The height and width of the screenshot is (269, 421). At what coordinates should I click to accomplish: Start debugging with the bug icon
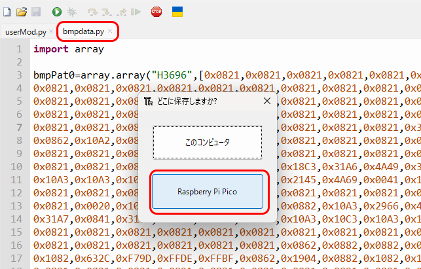point(71,12)
